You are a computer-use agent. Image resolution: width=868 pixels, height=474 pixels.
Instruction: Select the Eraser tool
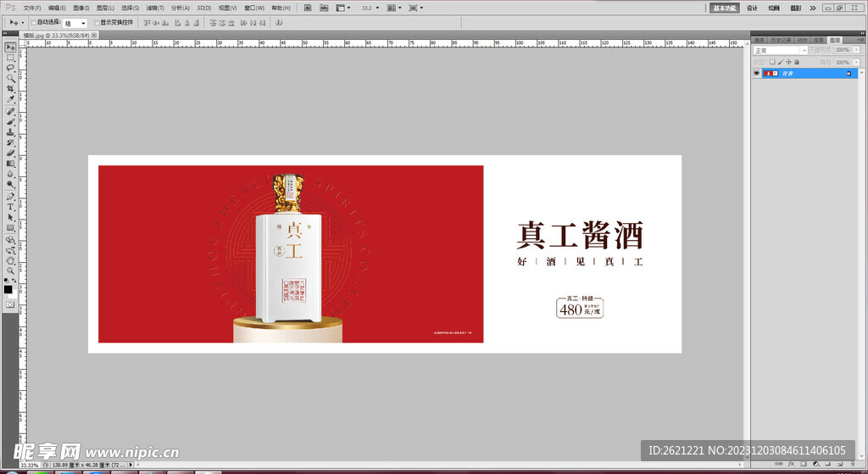[10, 153]
